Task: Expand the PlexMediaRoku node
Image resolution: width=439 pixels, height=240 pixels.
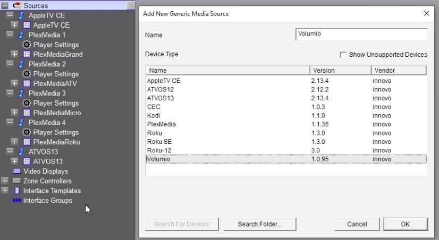Action: point(14,142)
